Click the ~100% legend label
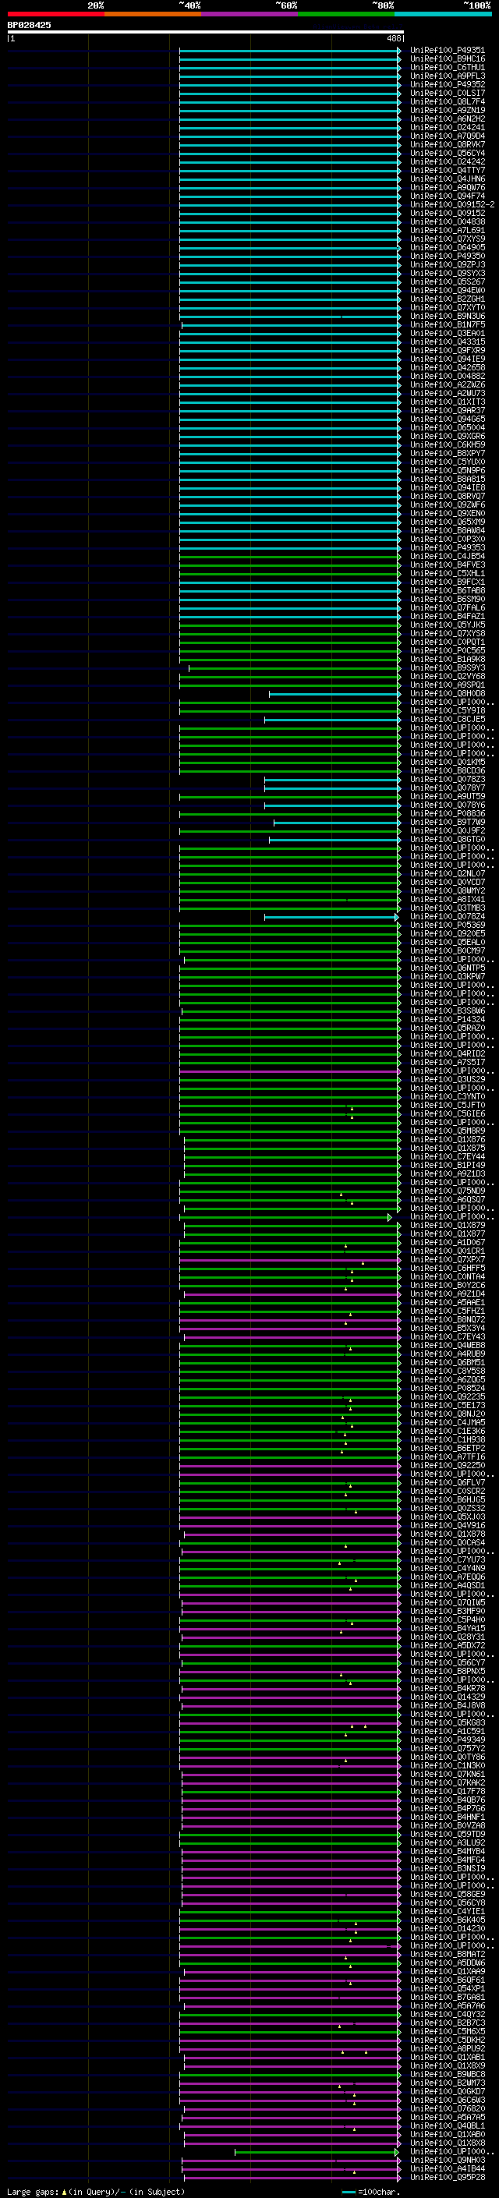This screenshot has height=2198, width=499. 477,5
